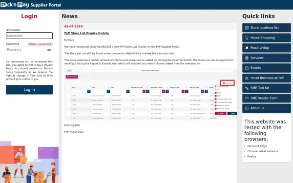Click the calendar icon beside Events
Viewport: 293px width, 183px height.
click(x=247, y=68)
